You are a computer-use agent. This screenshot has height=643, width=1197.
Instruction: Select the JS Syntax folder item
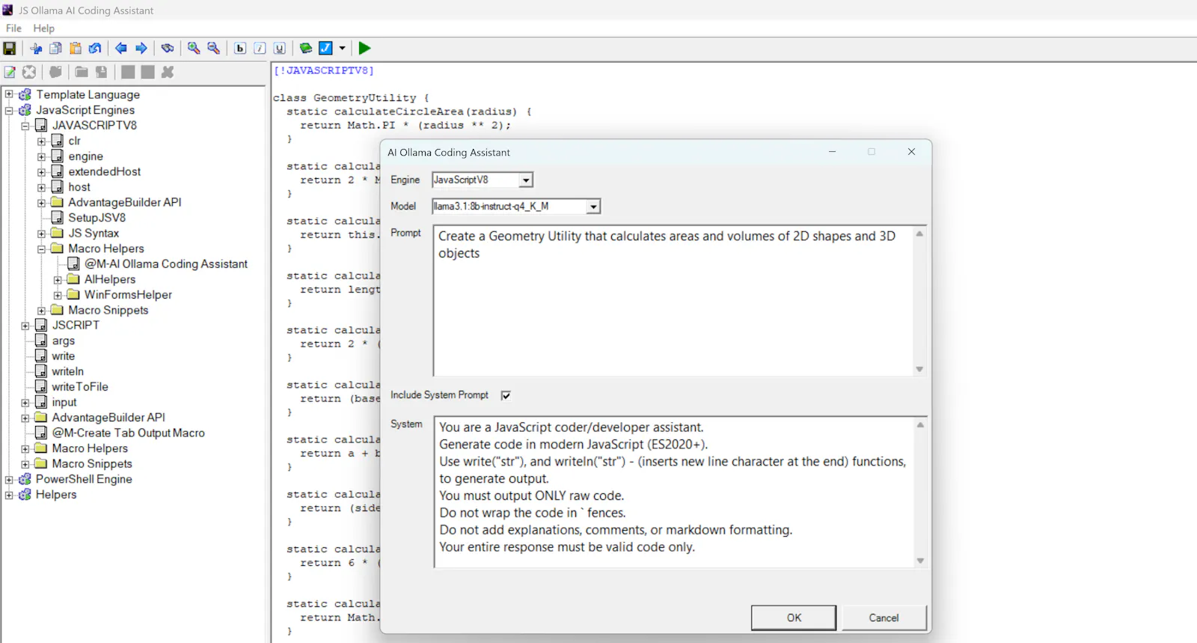[94, 234]
